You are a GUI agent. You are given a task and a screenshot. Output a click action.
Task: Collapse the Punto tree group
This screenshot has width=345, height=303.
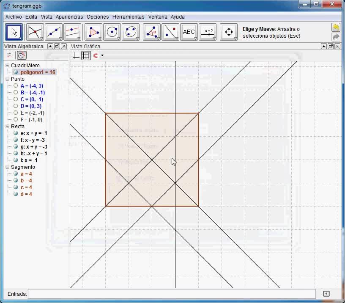8,79
